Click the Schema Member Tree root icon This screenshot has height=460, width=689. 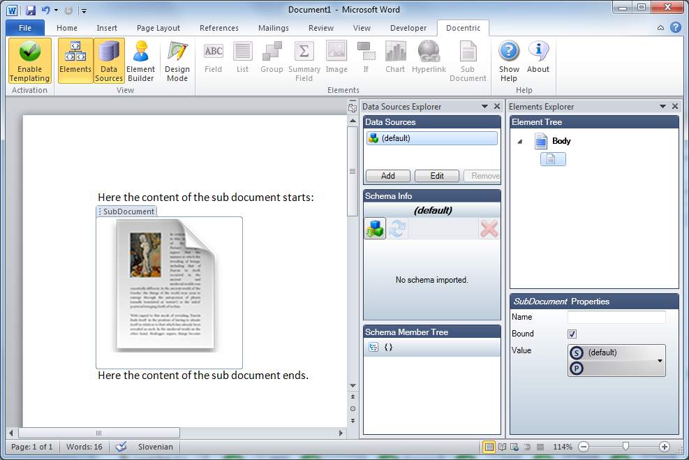tap(373, 347)
